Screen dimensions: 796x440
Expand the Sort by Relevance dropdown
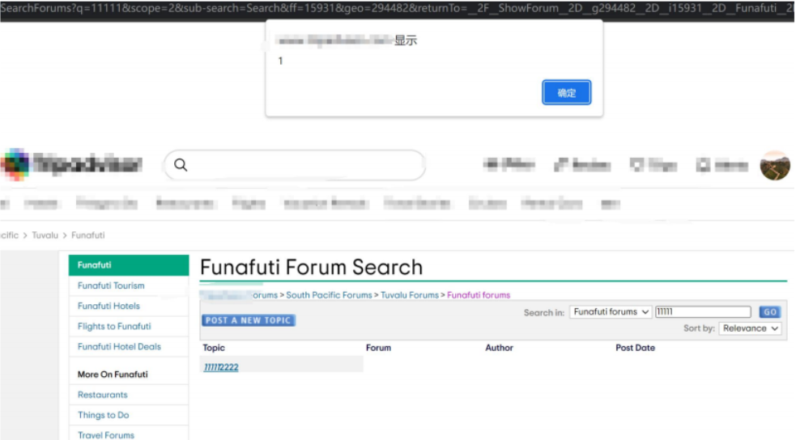pos(750,328)
